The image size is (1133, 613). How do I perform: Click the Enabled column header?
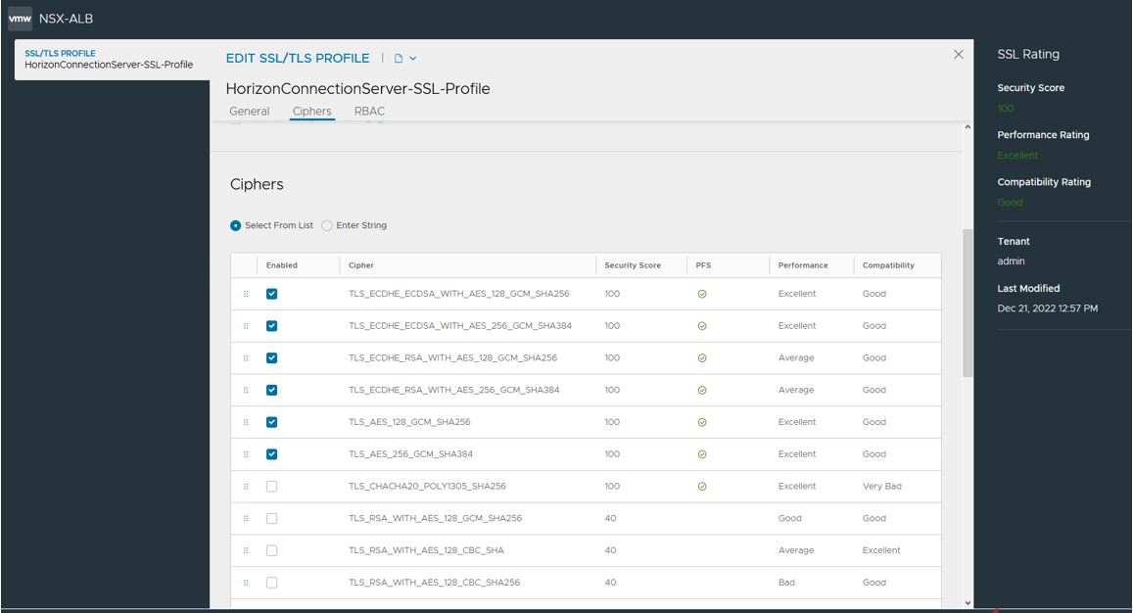click(x=282, y=265)
